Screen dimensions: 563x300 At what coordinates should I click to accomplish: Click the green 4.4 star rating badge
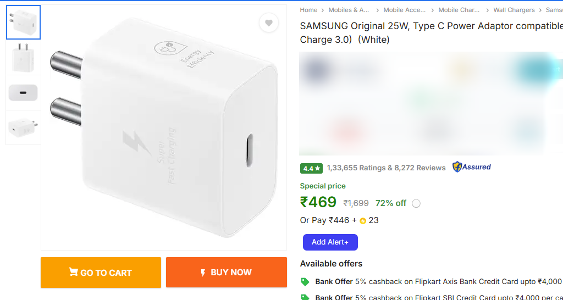(x=311, y=168)
